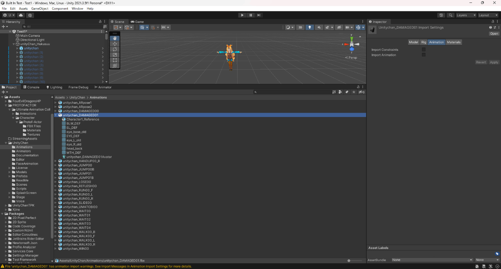Screen dimensions: 501x269
Task: Select the Move tool in Scene overlay
Action: click(115, 44)
